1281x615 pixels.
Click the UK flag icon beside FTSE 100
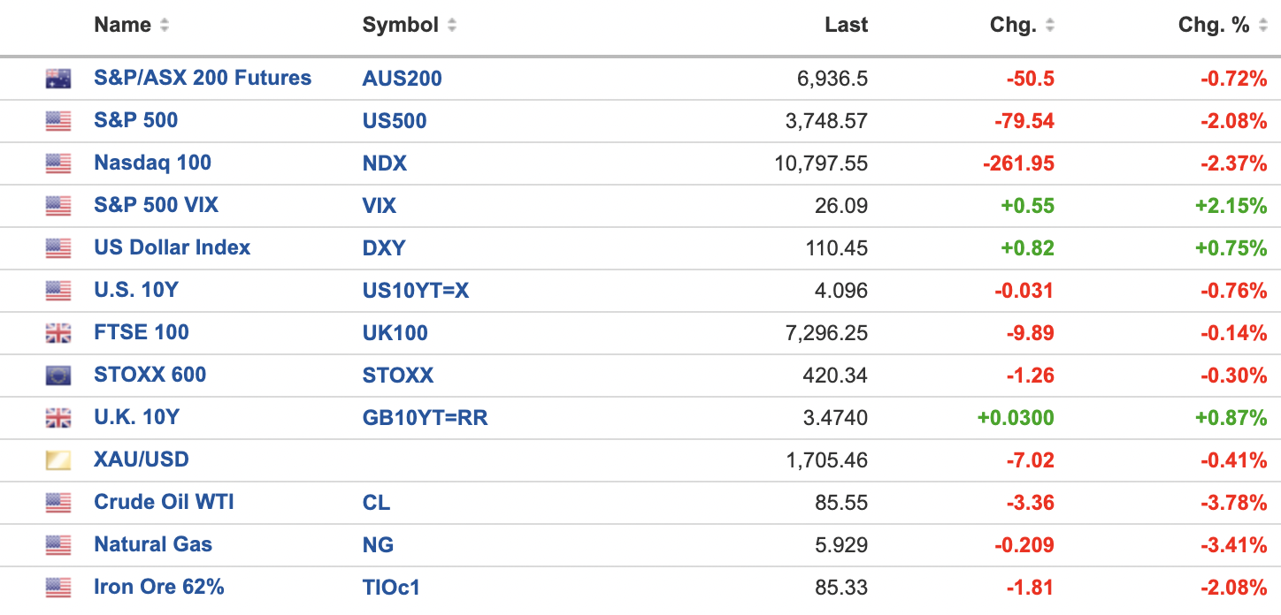click(58, 333)
